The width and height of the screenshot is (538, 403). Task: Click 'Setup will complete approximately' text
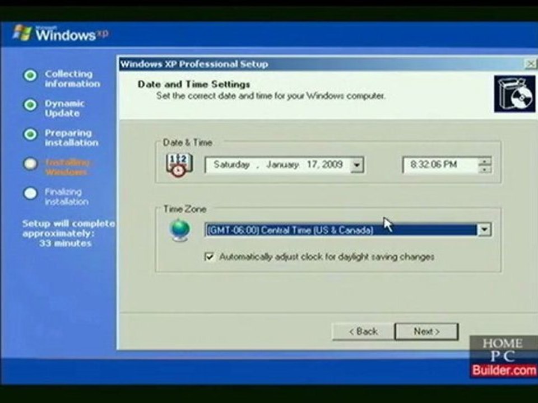point(68,228)
